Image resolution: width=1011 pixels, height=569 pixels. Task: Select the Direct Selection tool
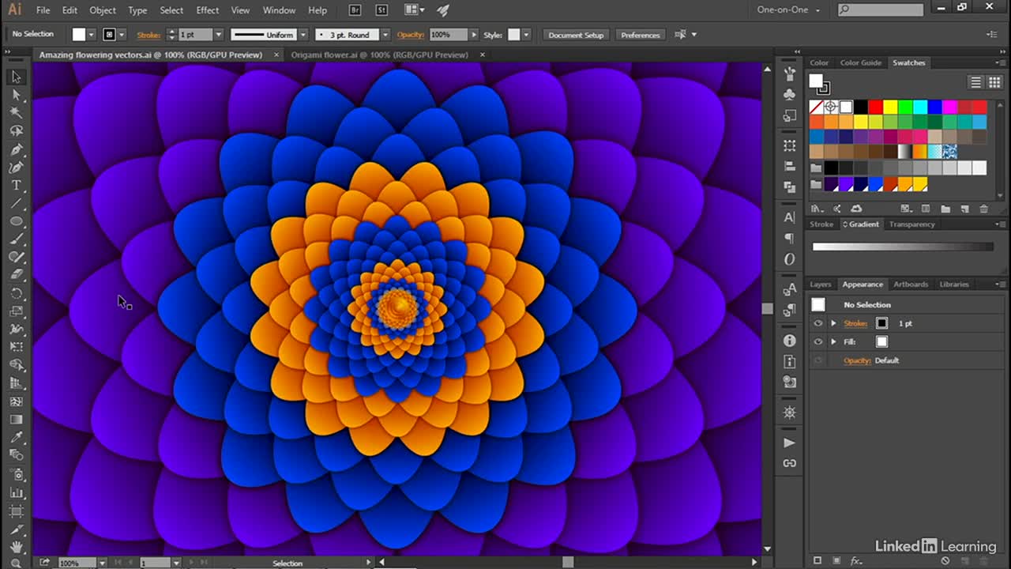(x=17, y=95)
